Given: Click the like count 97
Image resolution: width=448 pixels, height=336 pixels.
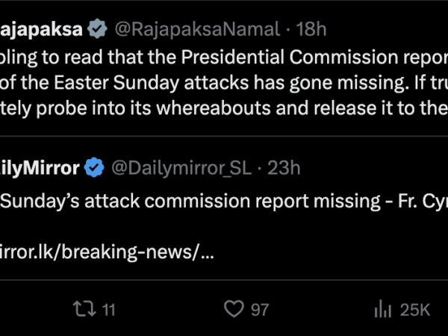Looking at the screenshot, I should click(259, 309).
